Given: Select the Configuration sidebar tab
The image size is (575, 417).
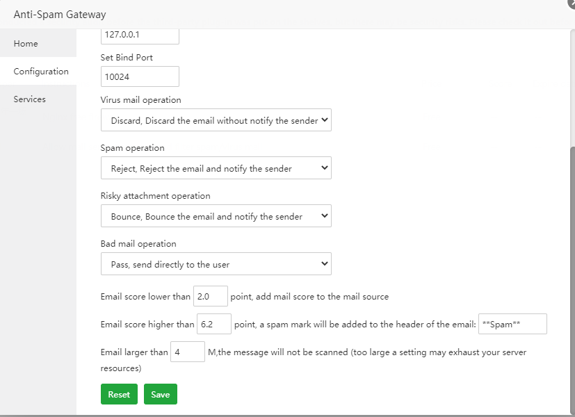Looking at the screenshot, I should [x=41, y=72].
